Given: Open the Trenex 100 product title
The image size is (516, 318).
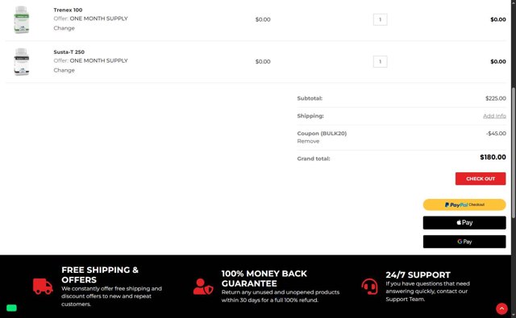Looking at the screenshot, I should (68, 10).
